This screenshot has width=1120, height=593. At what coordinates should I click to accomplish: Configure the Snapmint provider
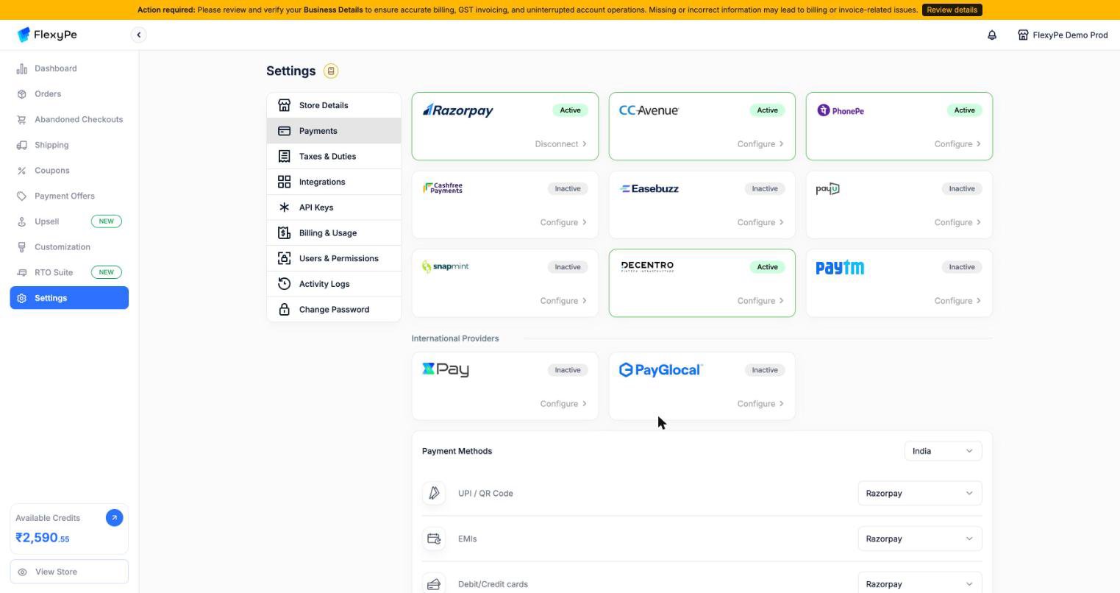(x=563, y=301)
